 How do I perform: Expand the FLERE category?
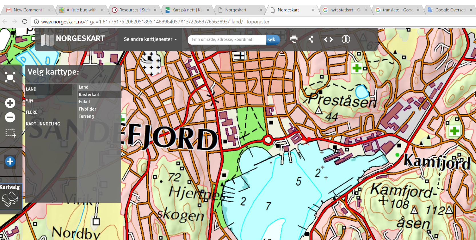[32, 112]
